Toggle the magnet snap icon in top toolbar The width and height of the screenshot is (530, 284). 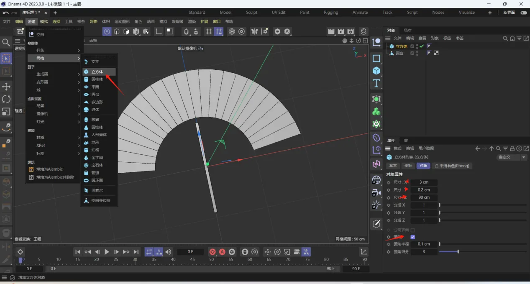point(186,31)
